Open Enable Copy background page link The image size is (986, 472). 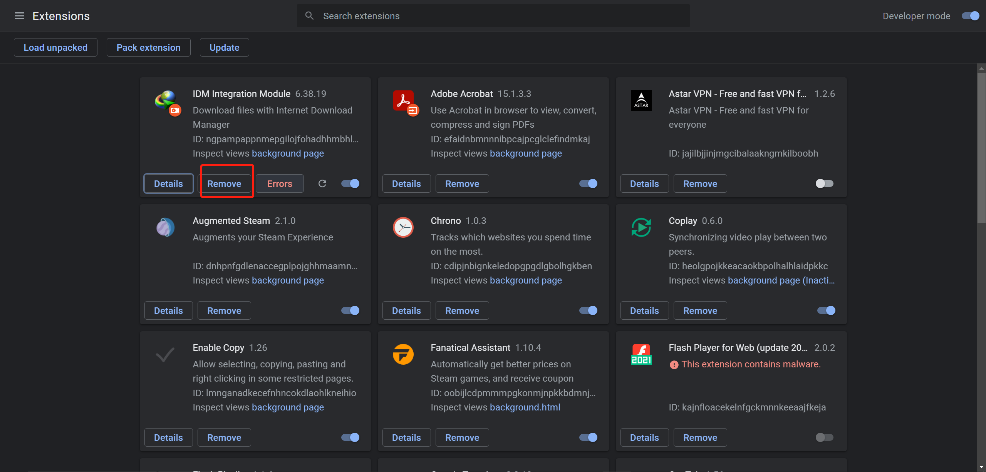click(x=288, y=407)
